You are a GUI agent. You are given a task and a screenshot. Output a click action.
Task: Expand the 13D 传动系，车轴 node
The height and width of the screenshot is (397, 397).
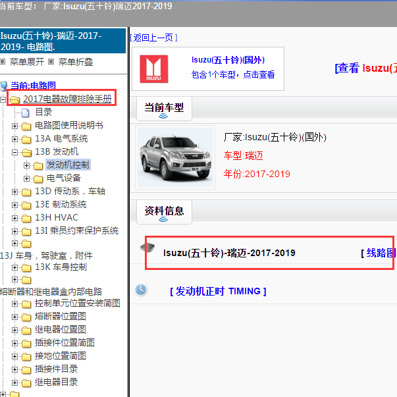[14, 192]
